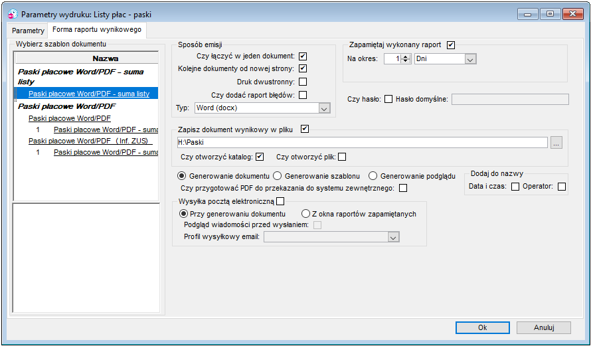591x346 pixels.
Task: Click the Anuluj button
Action: (x=543, y=327)
